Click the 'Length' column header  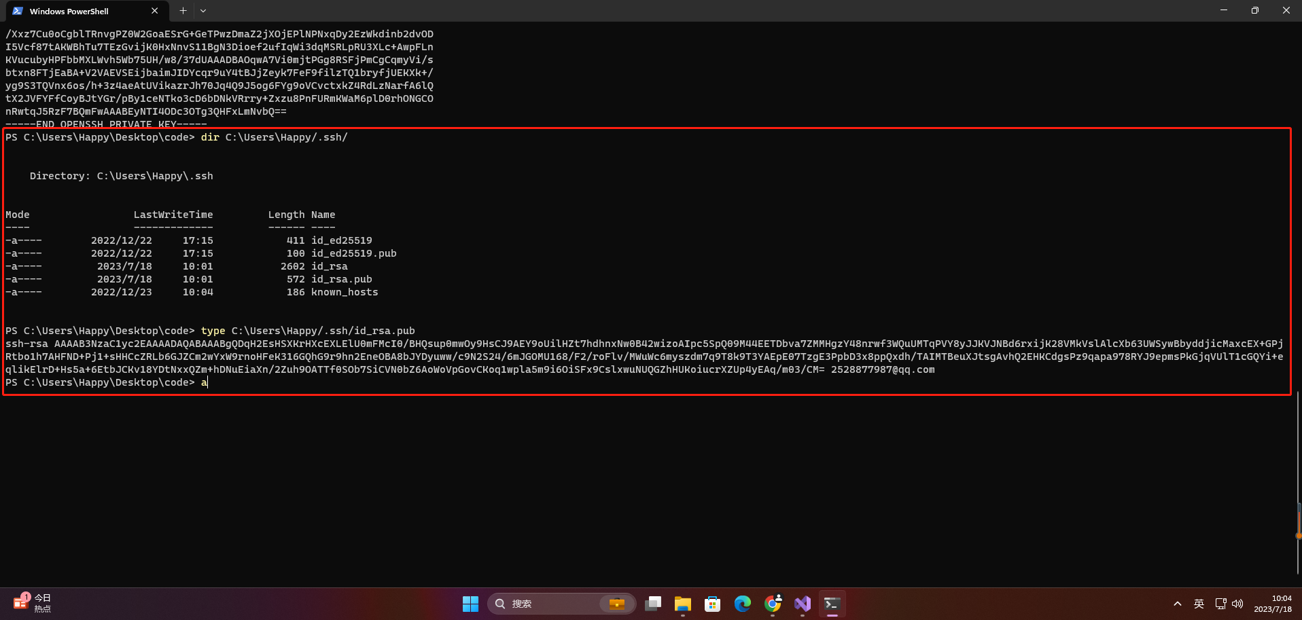[287, 215]
